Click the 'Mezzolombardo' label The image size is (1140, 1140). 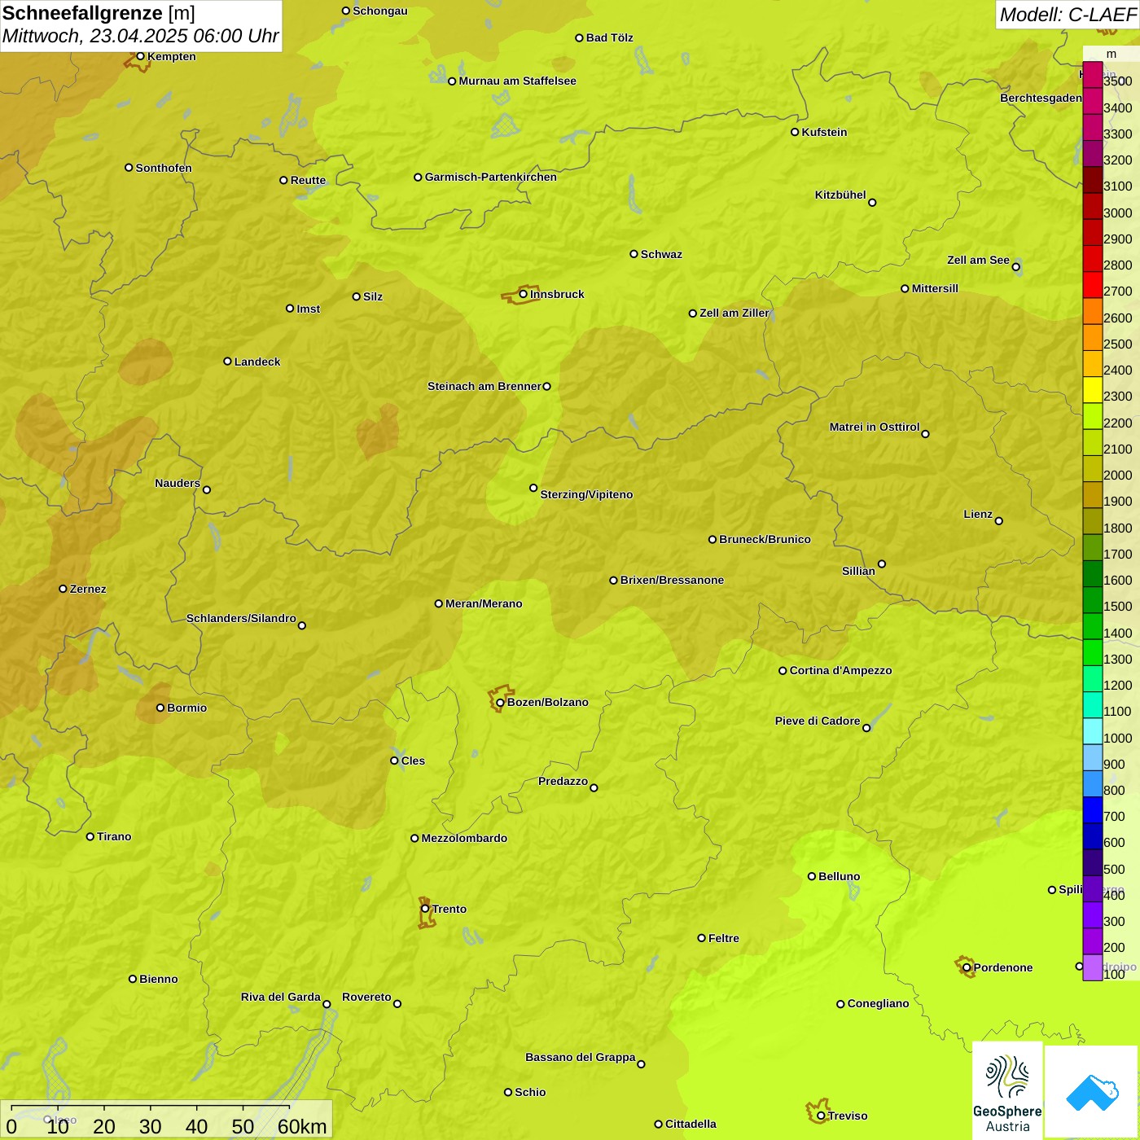click(x=464, y=838)
